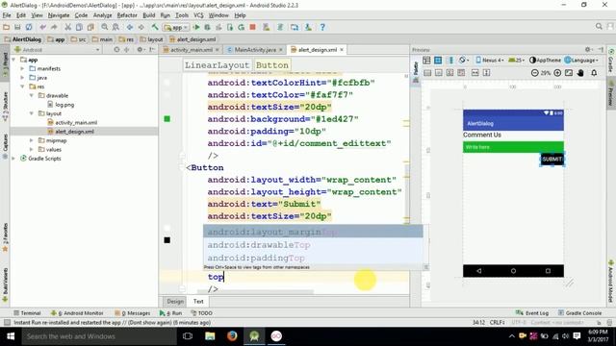The width and height of the screenshot is (616, 346).
Task: Click the Save All toolbar icon
Action: 17,27
